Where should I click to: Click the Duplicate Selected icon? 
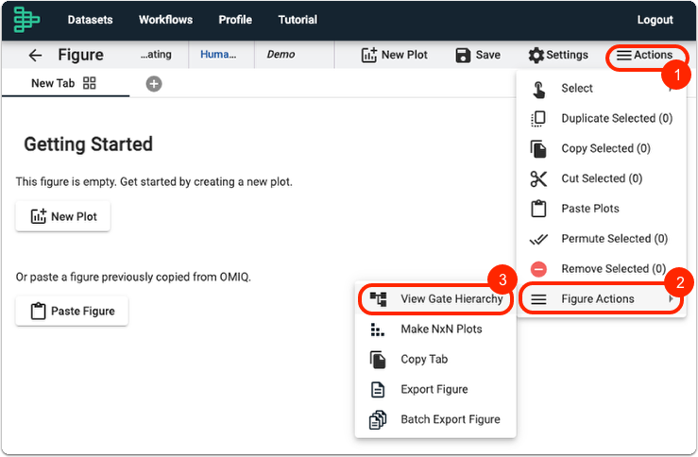[x=538, y=119]
